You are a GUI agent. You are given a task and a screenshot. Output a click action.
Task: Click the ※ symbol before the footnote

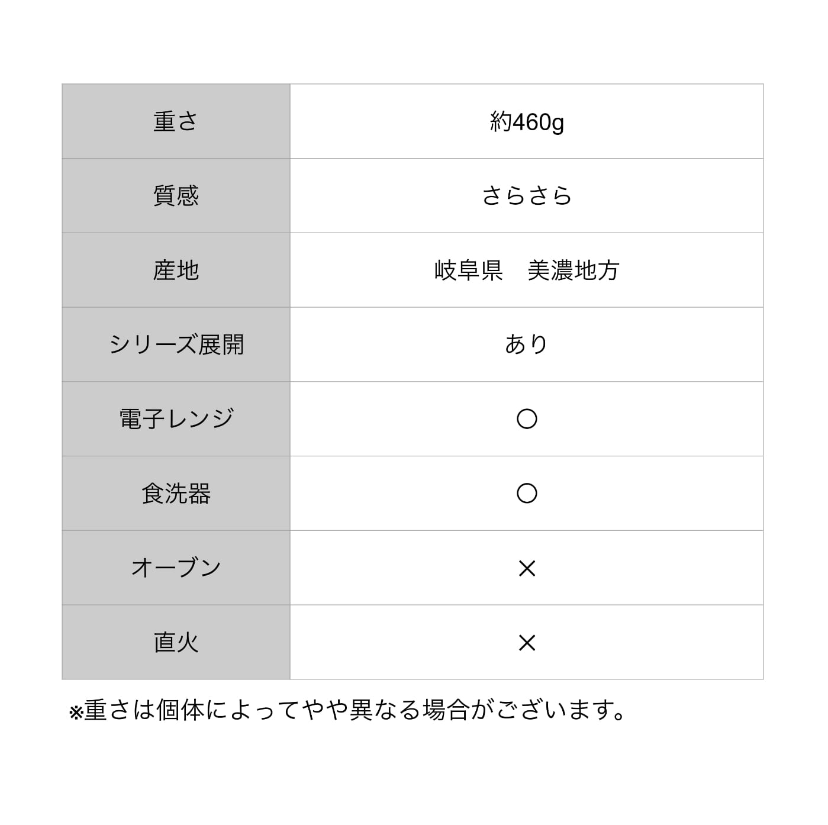76,713
